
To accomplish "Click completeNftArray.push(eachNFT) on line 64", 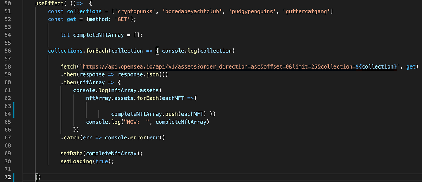I will coord(159,114).
